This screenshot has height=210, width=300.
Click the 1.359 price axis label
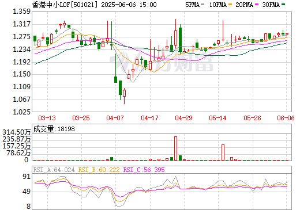(x=21, y=12)
